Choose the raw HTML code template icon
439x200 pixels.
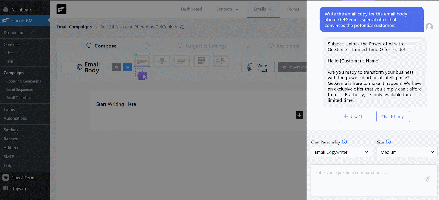coord(221,61)
